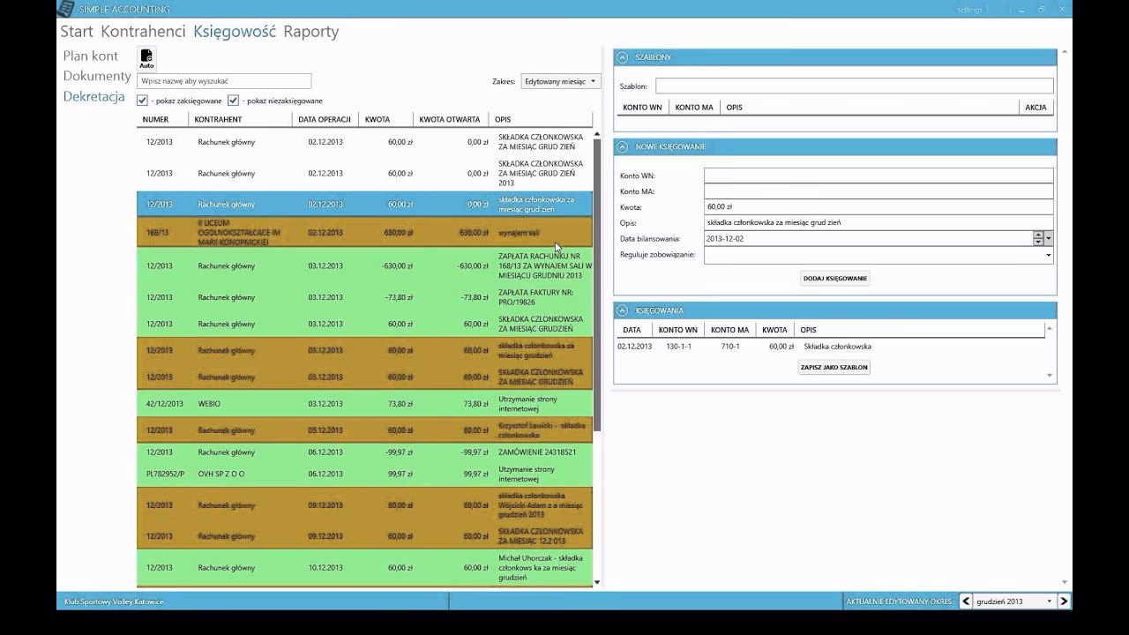Toggle the 'pokaż zaksięgowane' checkbox
The width and height of the screenshot is (1129, 635).
[143, 101]
